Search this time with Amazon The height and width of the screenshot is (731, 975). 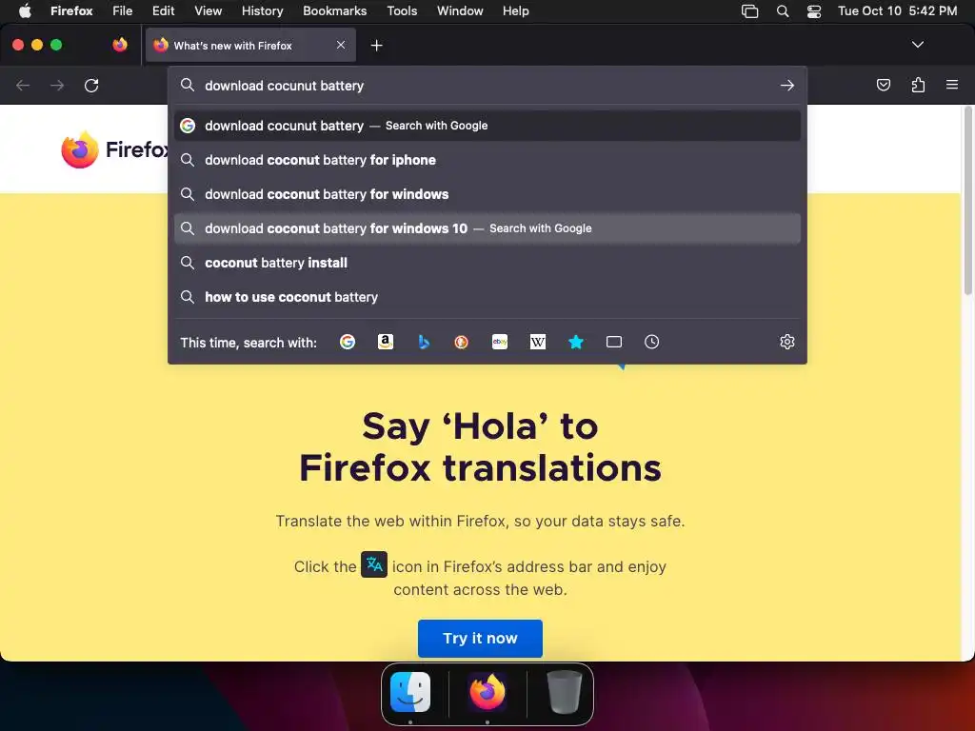(386, 342)
